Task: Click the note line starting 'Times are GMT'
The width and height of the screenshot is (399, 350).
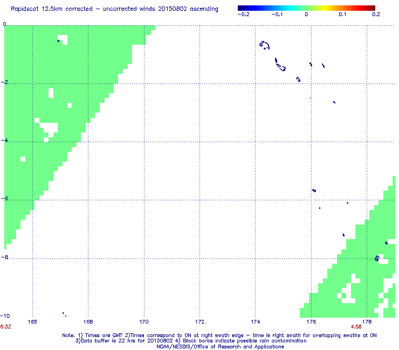Action: (x=219, y=335)
